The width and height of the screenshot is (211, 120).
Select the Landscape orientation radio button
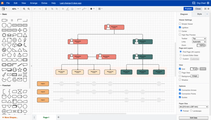tap(191, 111)
